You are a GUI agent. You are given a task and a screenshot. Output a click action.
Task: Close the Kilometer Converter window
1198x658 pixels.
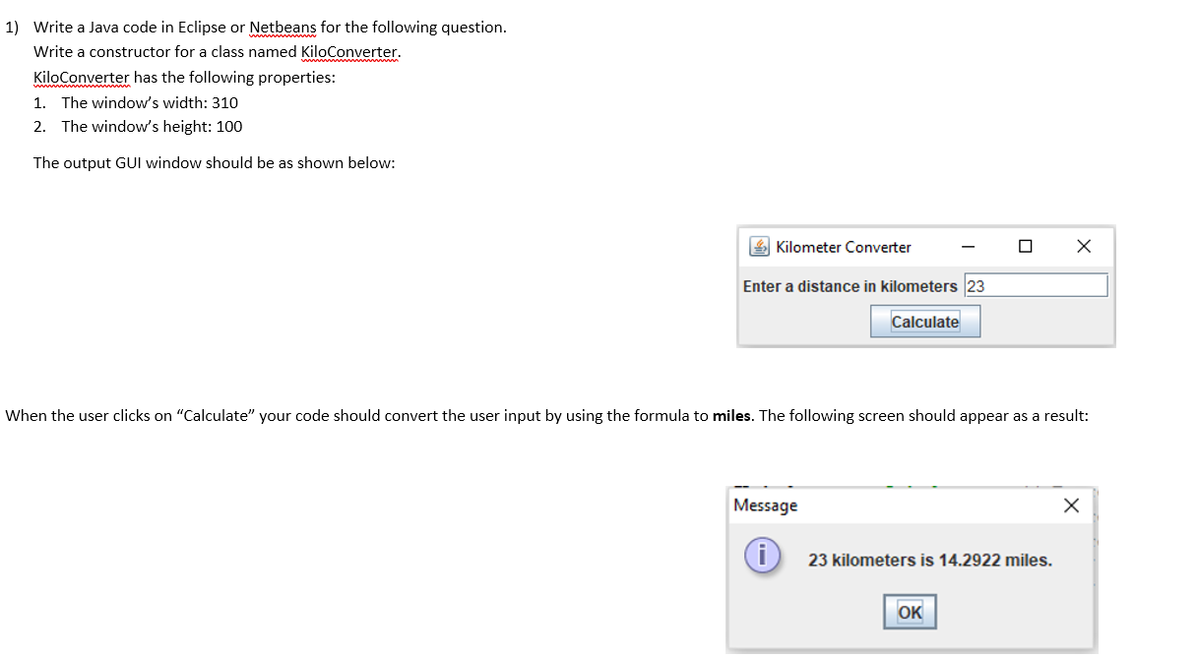(x=1083, y=247)
